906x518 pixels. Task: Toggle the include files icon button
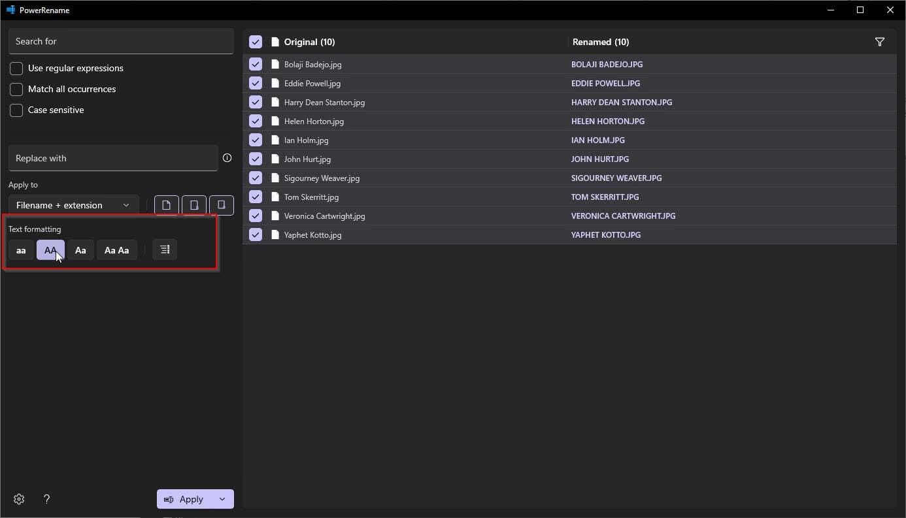click(167, 205)
